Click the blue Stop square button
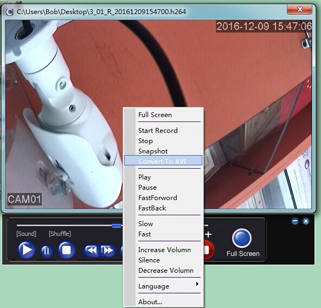The height and width of the screenshot is (308, 321). 66,250
